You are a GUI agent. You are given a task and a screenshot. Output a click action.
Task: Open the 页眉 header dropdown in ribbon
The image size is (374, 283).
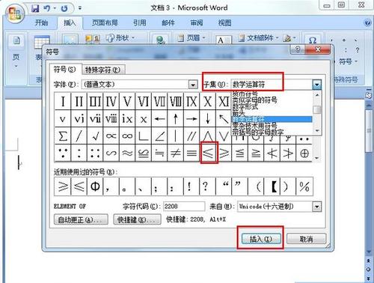[x=191, y=38]
